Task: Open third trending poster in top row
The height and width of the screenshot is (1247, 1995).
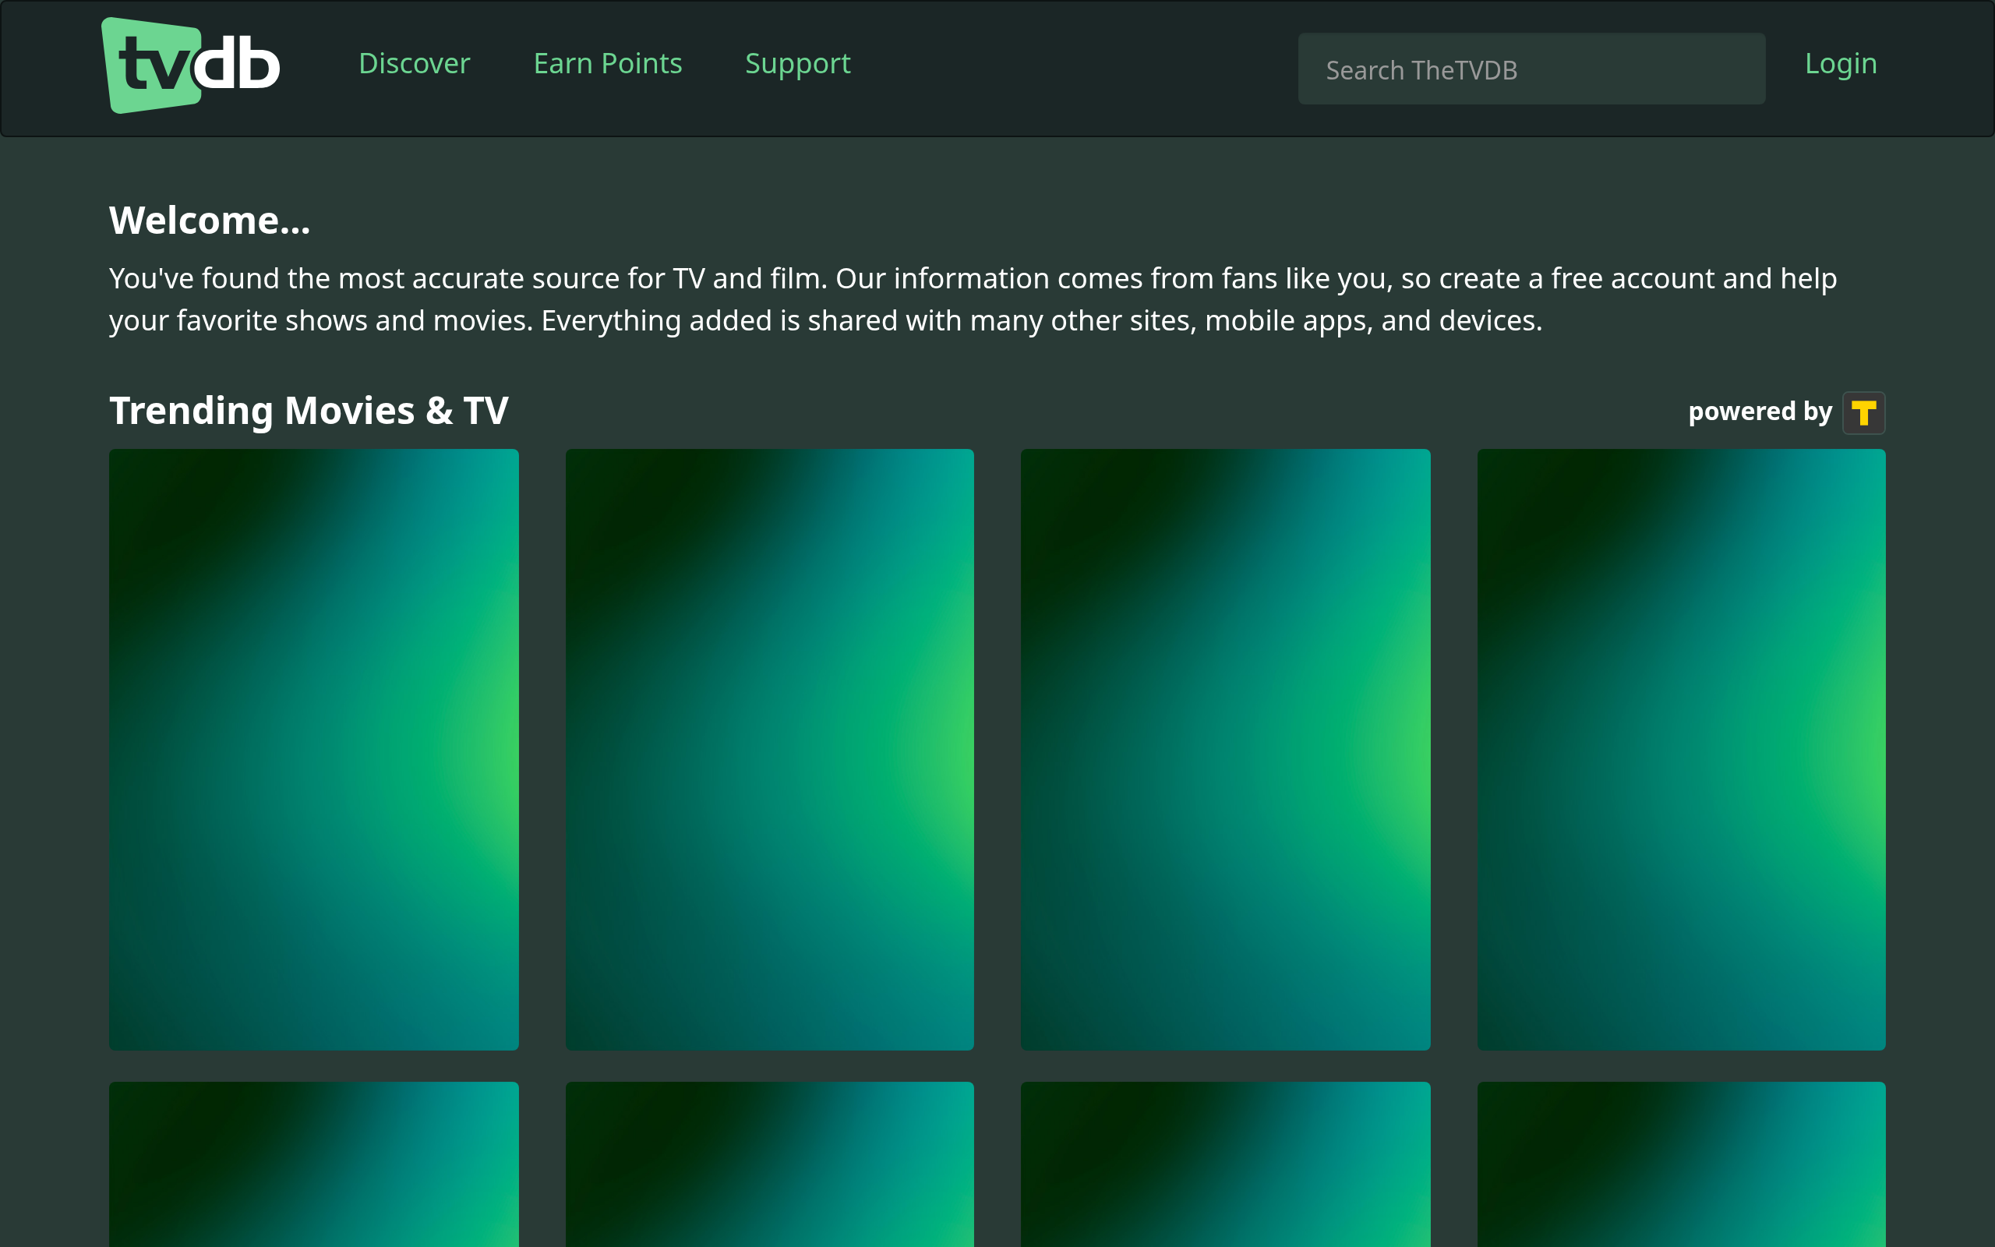Action: click(1225, 749)
